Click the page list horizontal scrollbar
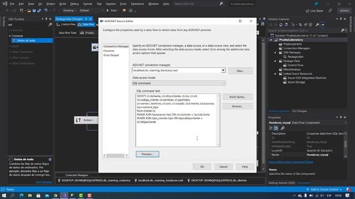355x199 pixels. [x=115, y=155]
